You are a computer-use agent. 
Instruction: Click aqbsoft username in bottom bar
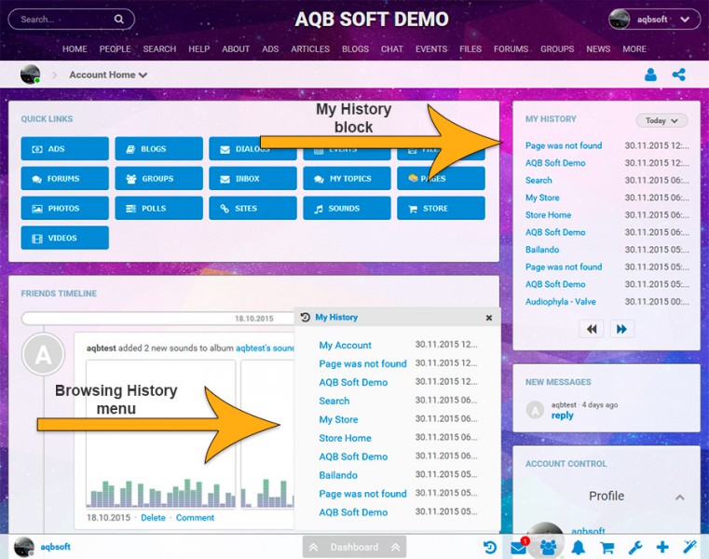coord(55,547)
